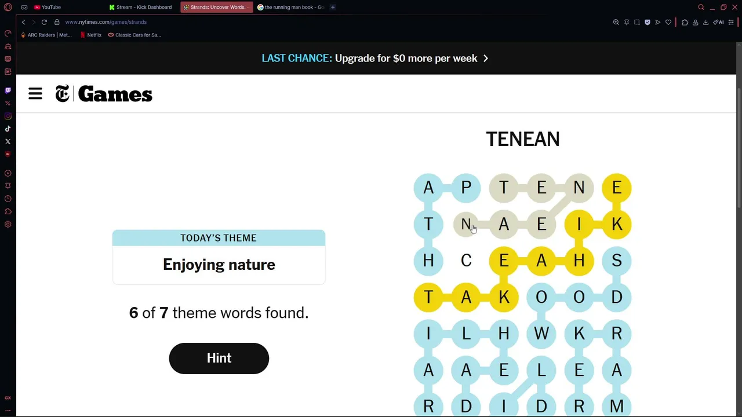Image resolution: width=742 pixels, height=417 pixels.
Task: Open X (Twitter) in the sidebar
Action: [x=8, y=141]
